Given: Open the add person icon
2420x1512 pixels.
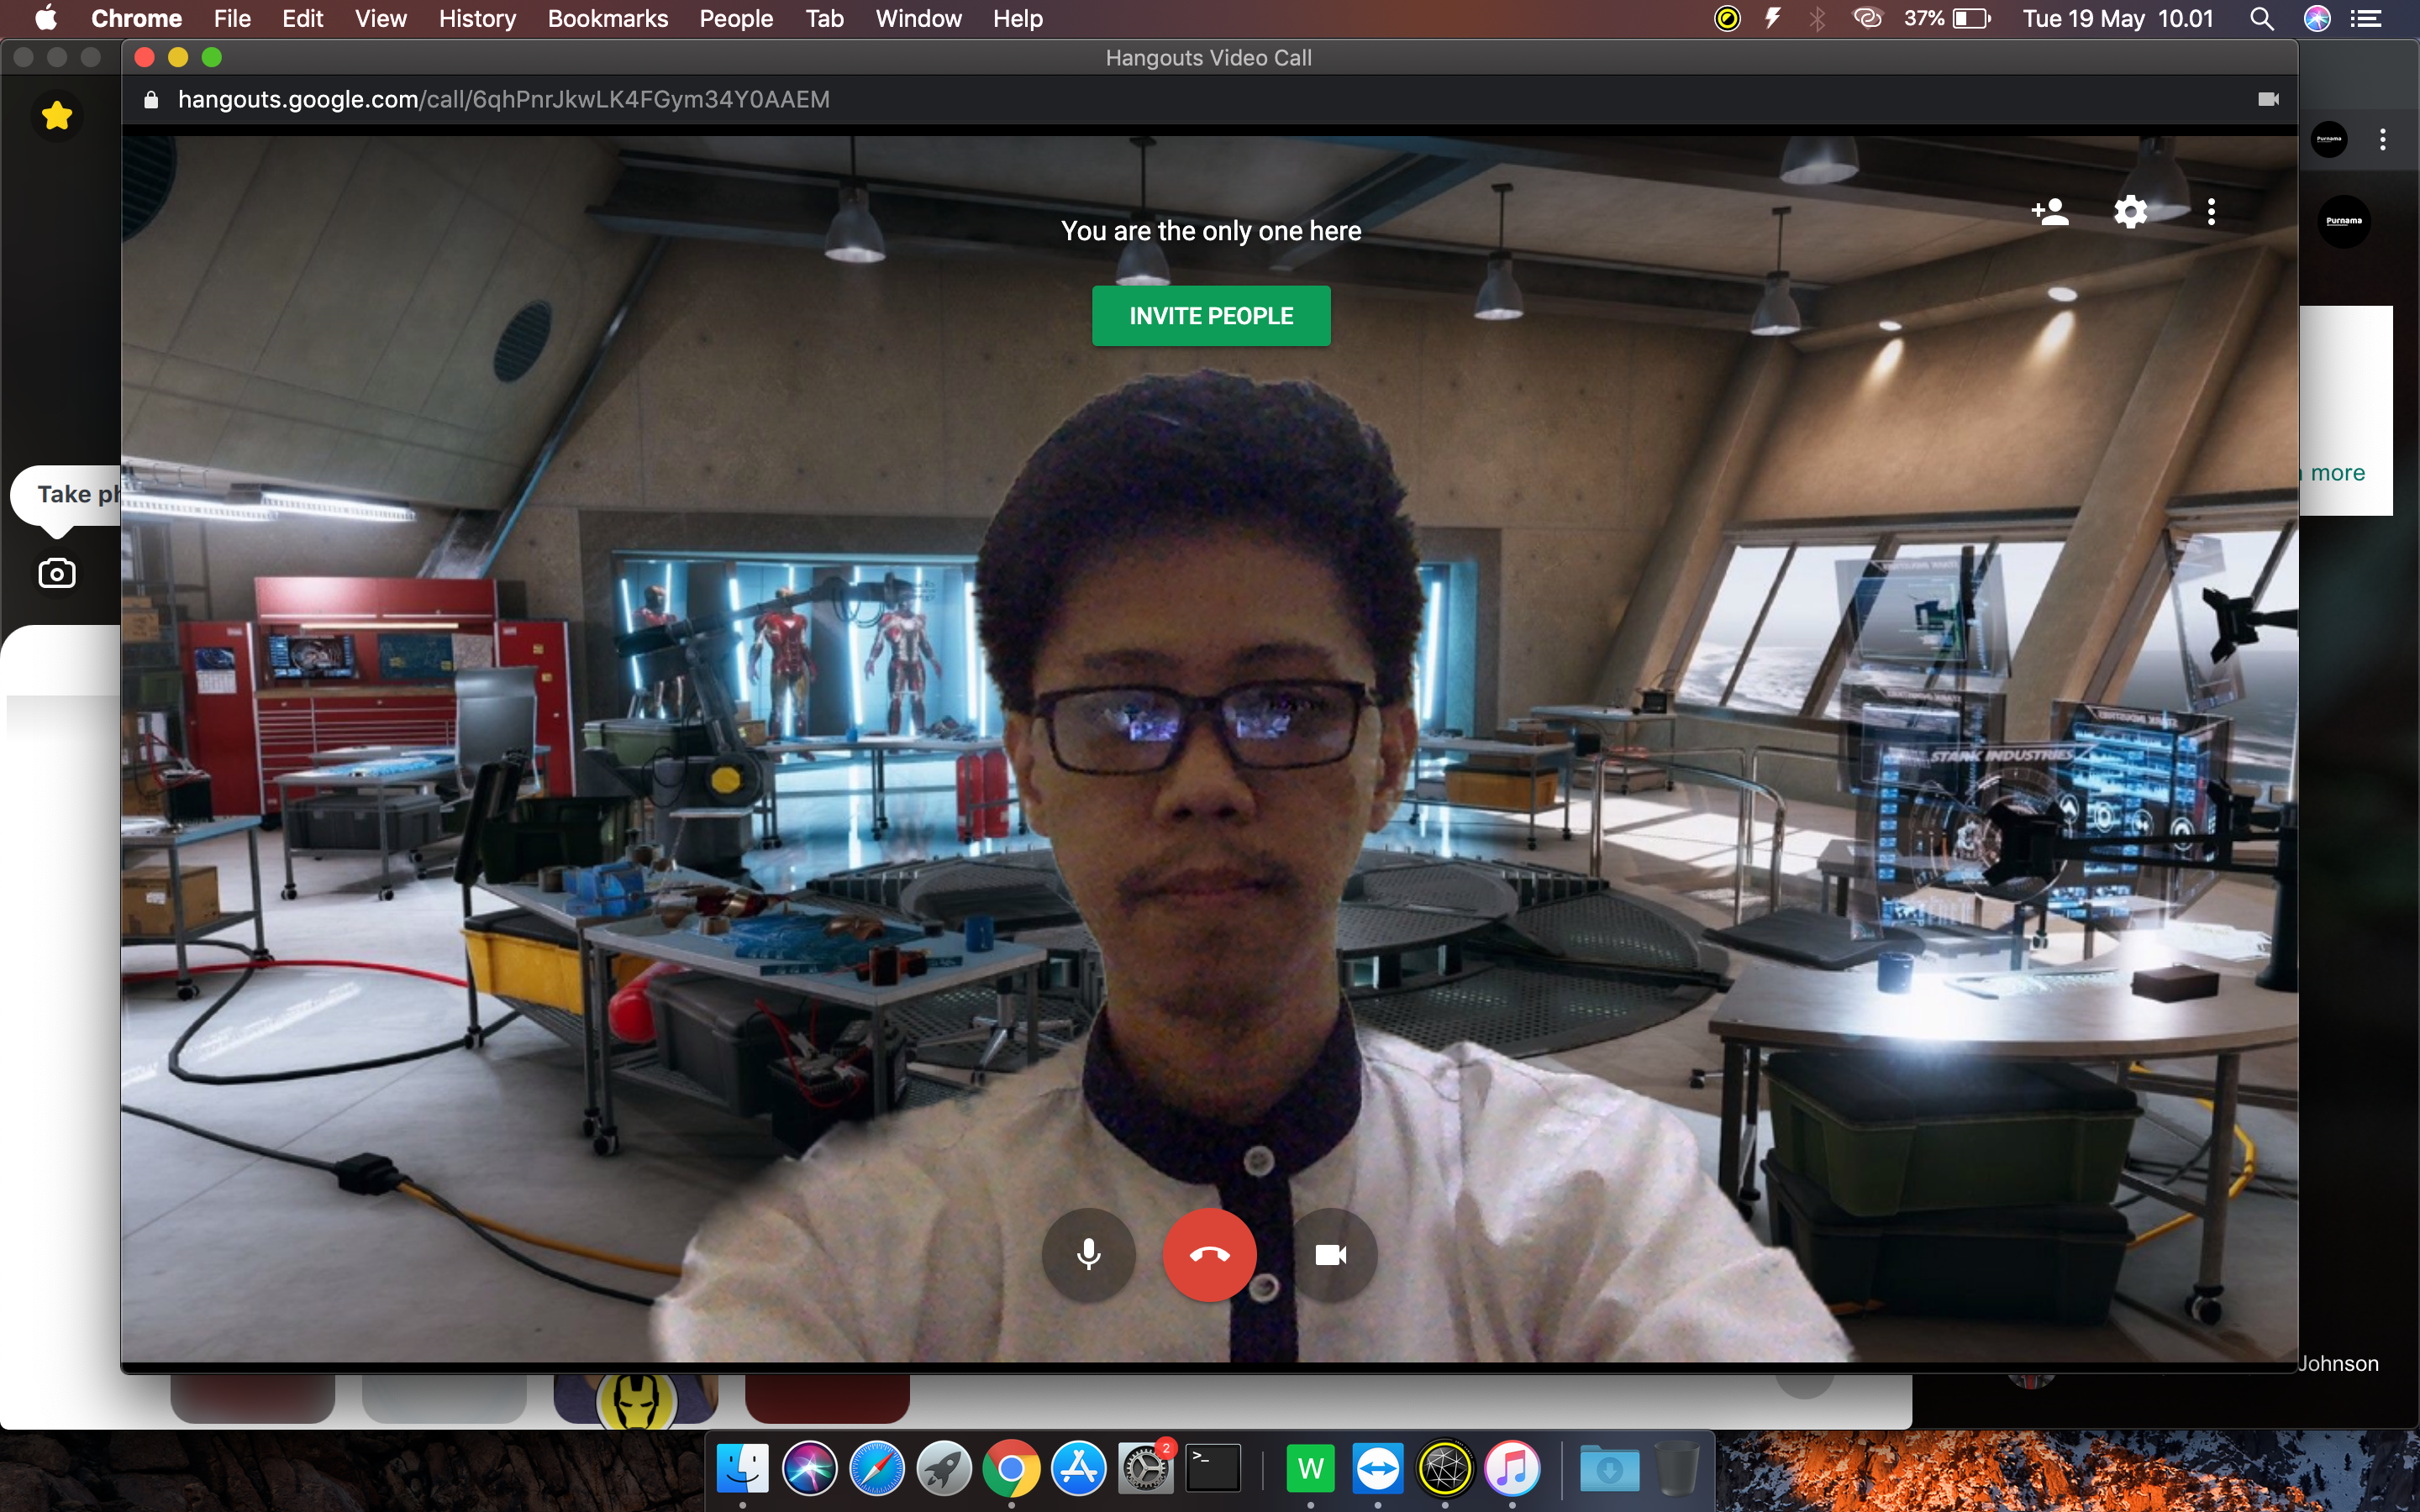Looking at the screenshot, I should [x=2050, y=212].
